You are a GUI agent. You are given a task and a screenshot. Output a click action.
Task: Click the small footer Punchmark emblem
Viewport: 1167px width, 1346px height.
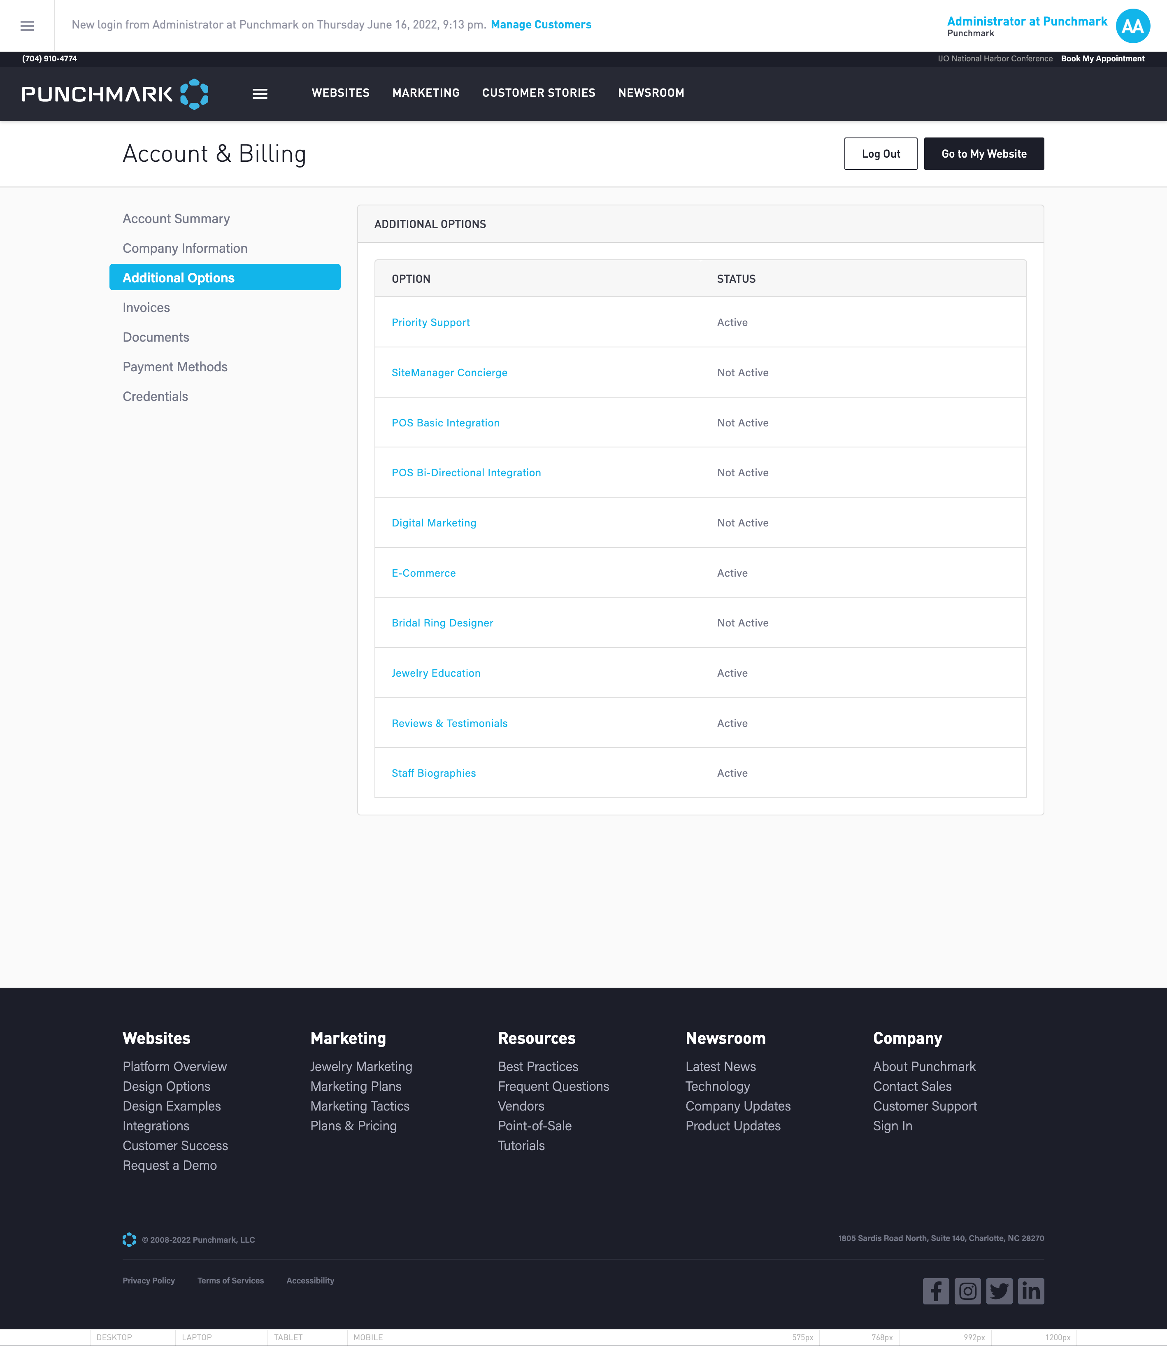click(129, 1239)
